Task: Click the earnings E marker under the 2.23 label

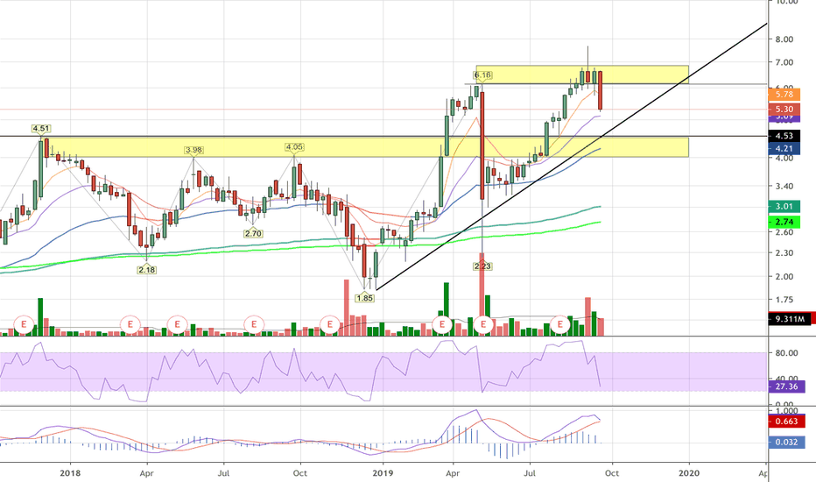Action: tap(483, 324)
